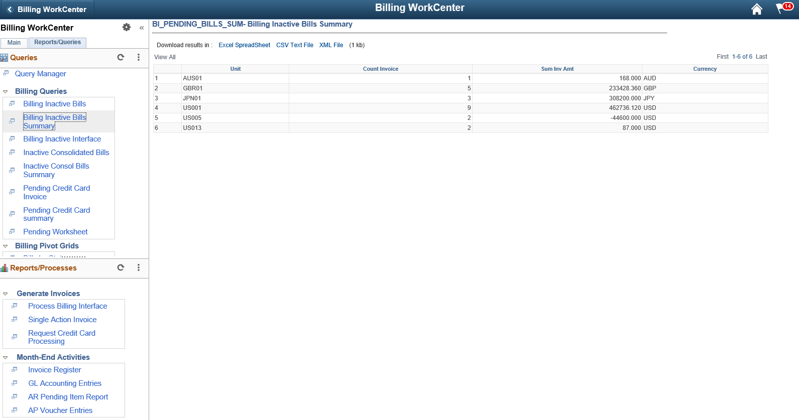
Task: Open Billing Inactive Bills Summary query
Action: click(x=55, y=121)
